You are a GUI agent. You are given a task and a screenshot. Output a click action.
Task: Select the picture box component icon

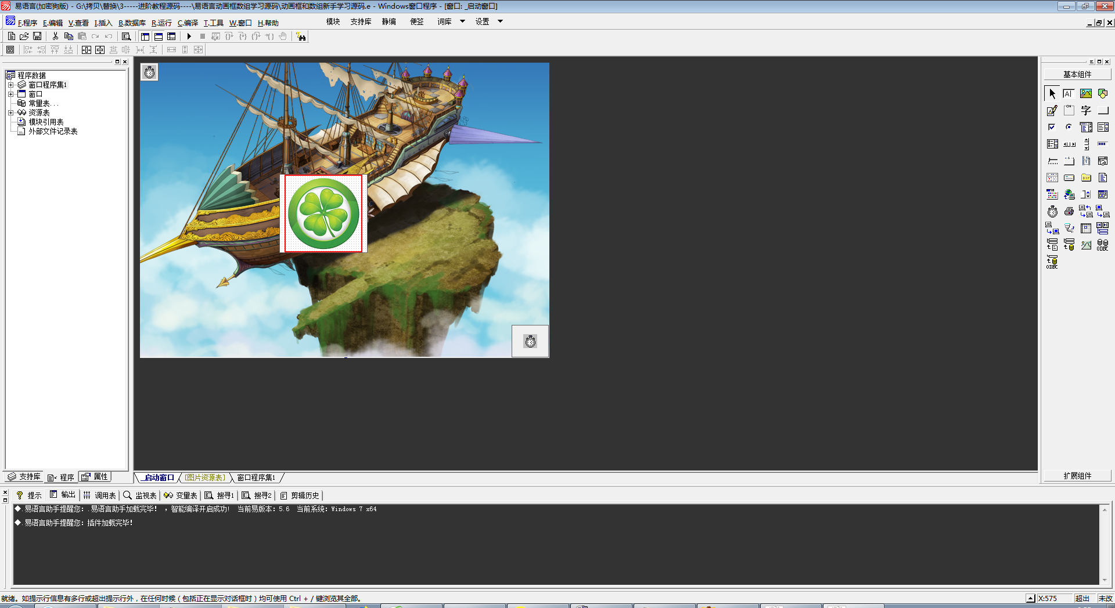[1086, 93]
